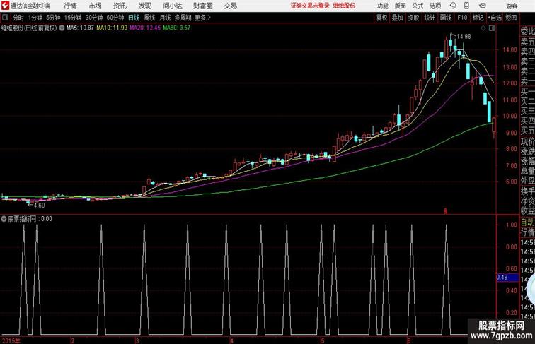Open the 市场 menu
Image resolution: width=535 pixels, height=344 pixels.
[x=96, y=6]
